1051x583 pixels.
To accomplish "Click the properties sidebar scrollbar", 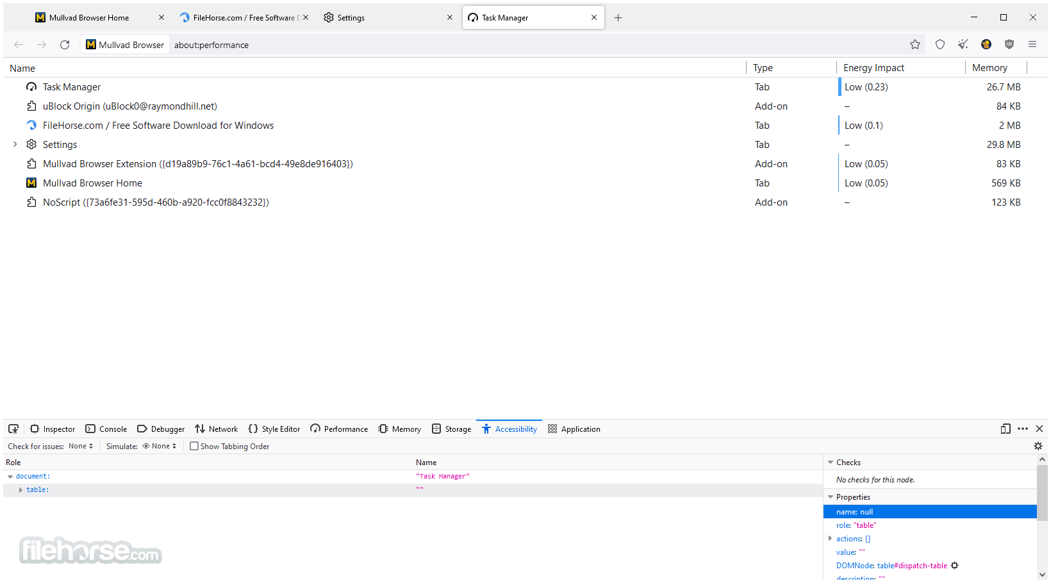I will pyautogui.click(x=1043, y=492).
